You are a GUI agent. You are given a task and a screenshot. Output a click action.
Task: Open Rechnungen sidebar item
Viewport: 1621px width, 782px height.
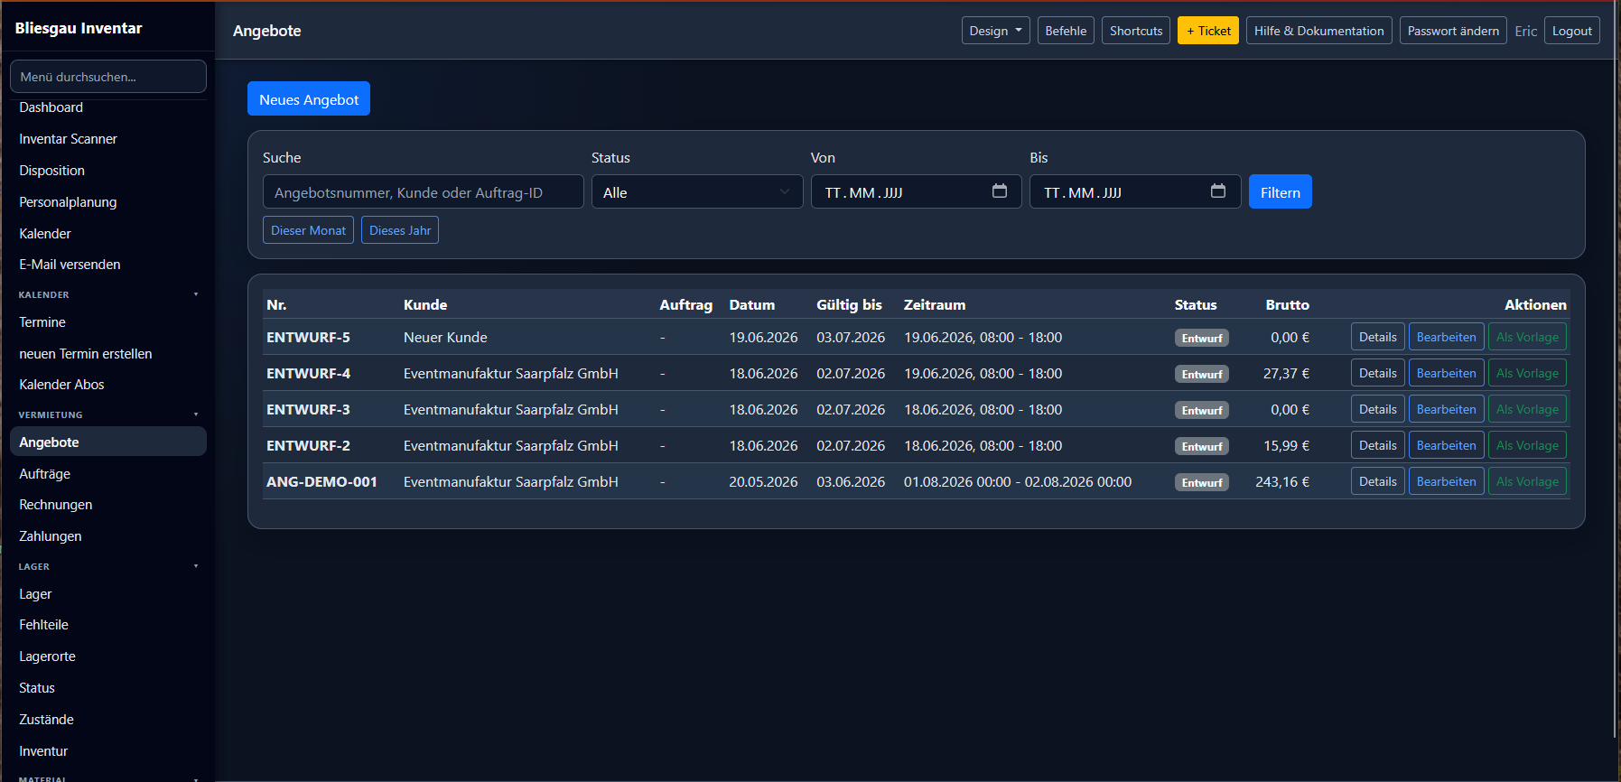[108, 505]
